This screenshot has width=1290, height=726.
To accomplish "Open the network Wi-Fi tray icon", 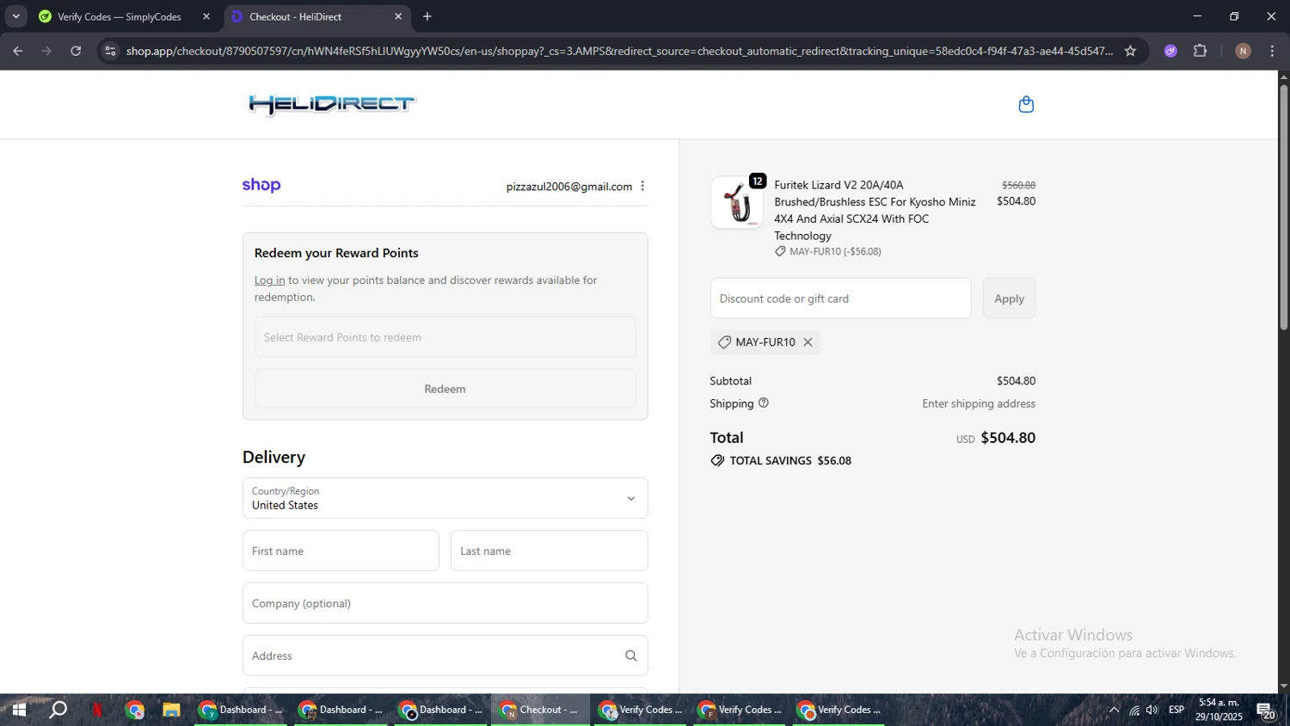I will coord(1134,711).
